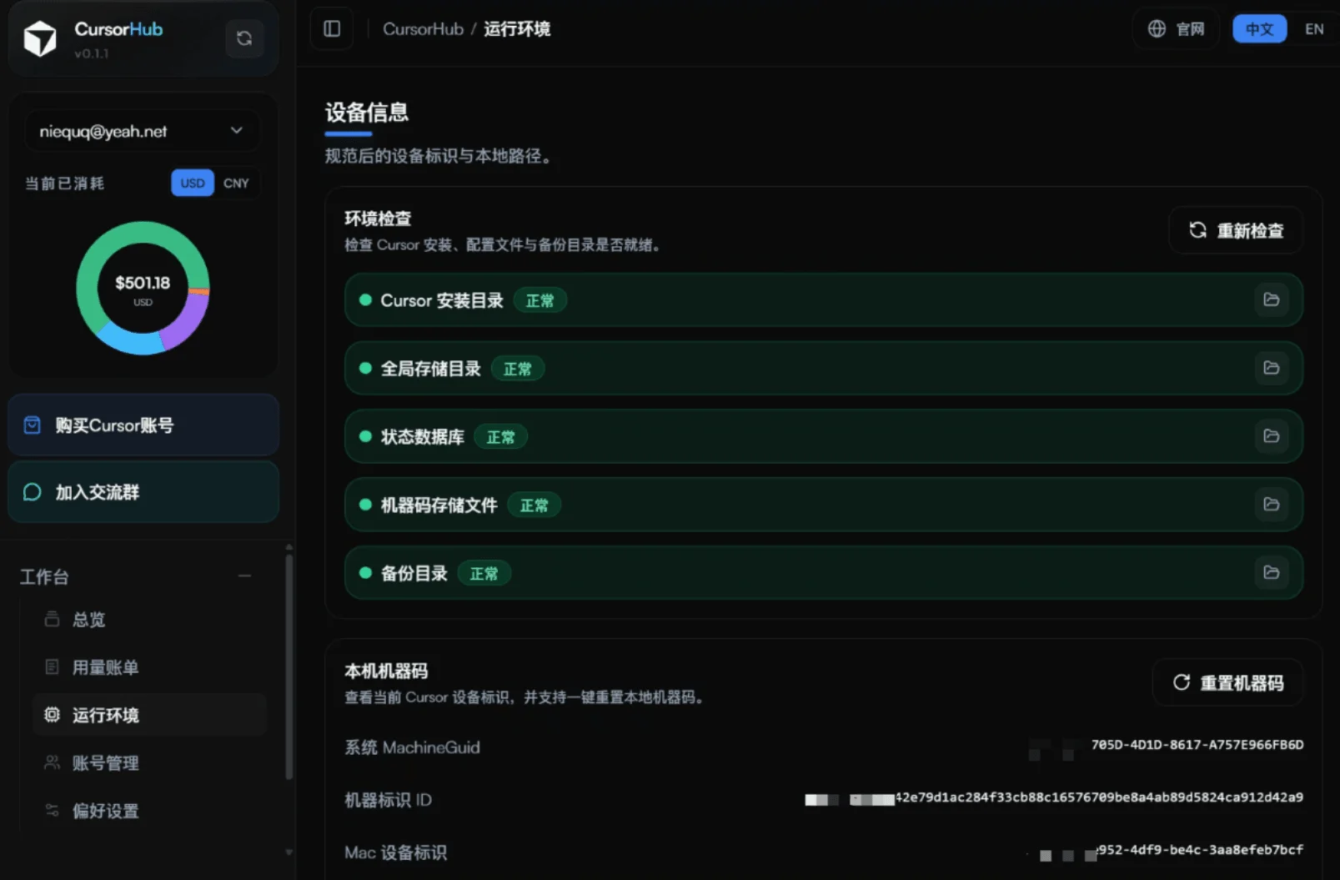Open the folder icon next to Cursor 安装目录
This screenshot has height=880, width=1340.
pos(1271,300)
